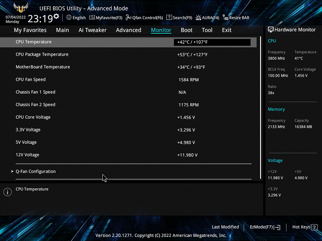
Task: Click the 41°C sidebar temperature
Action: [x=298, y=58]
